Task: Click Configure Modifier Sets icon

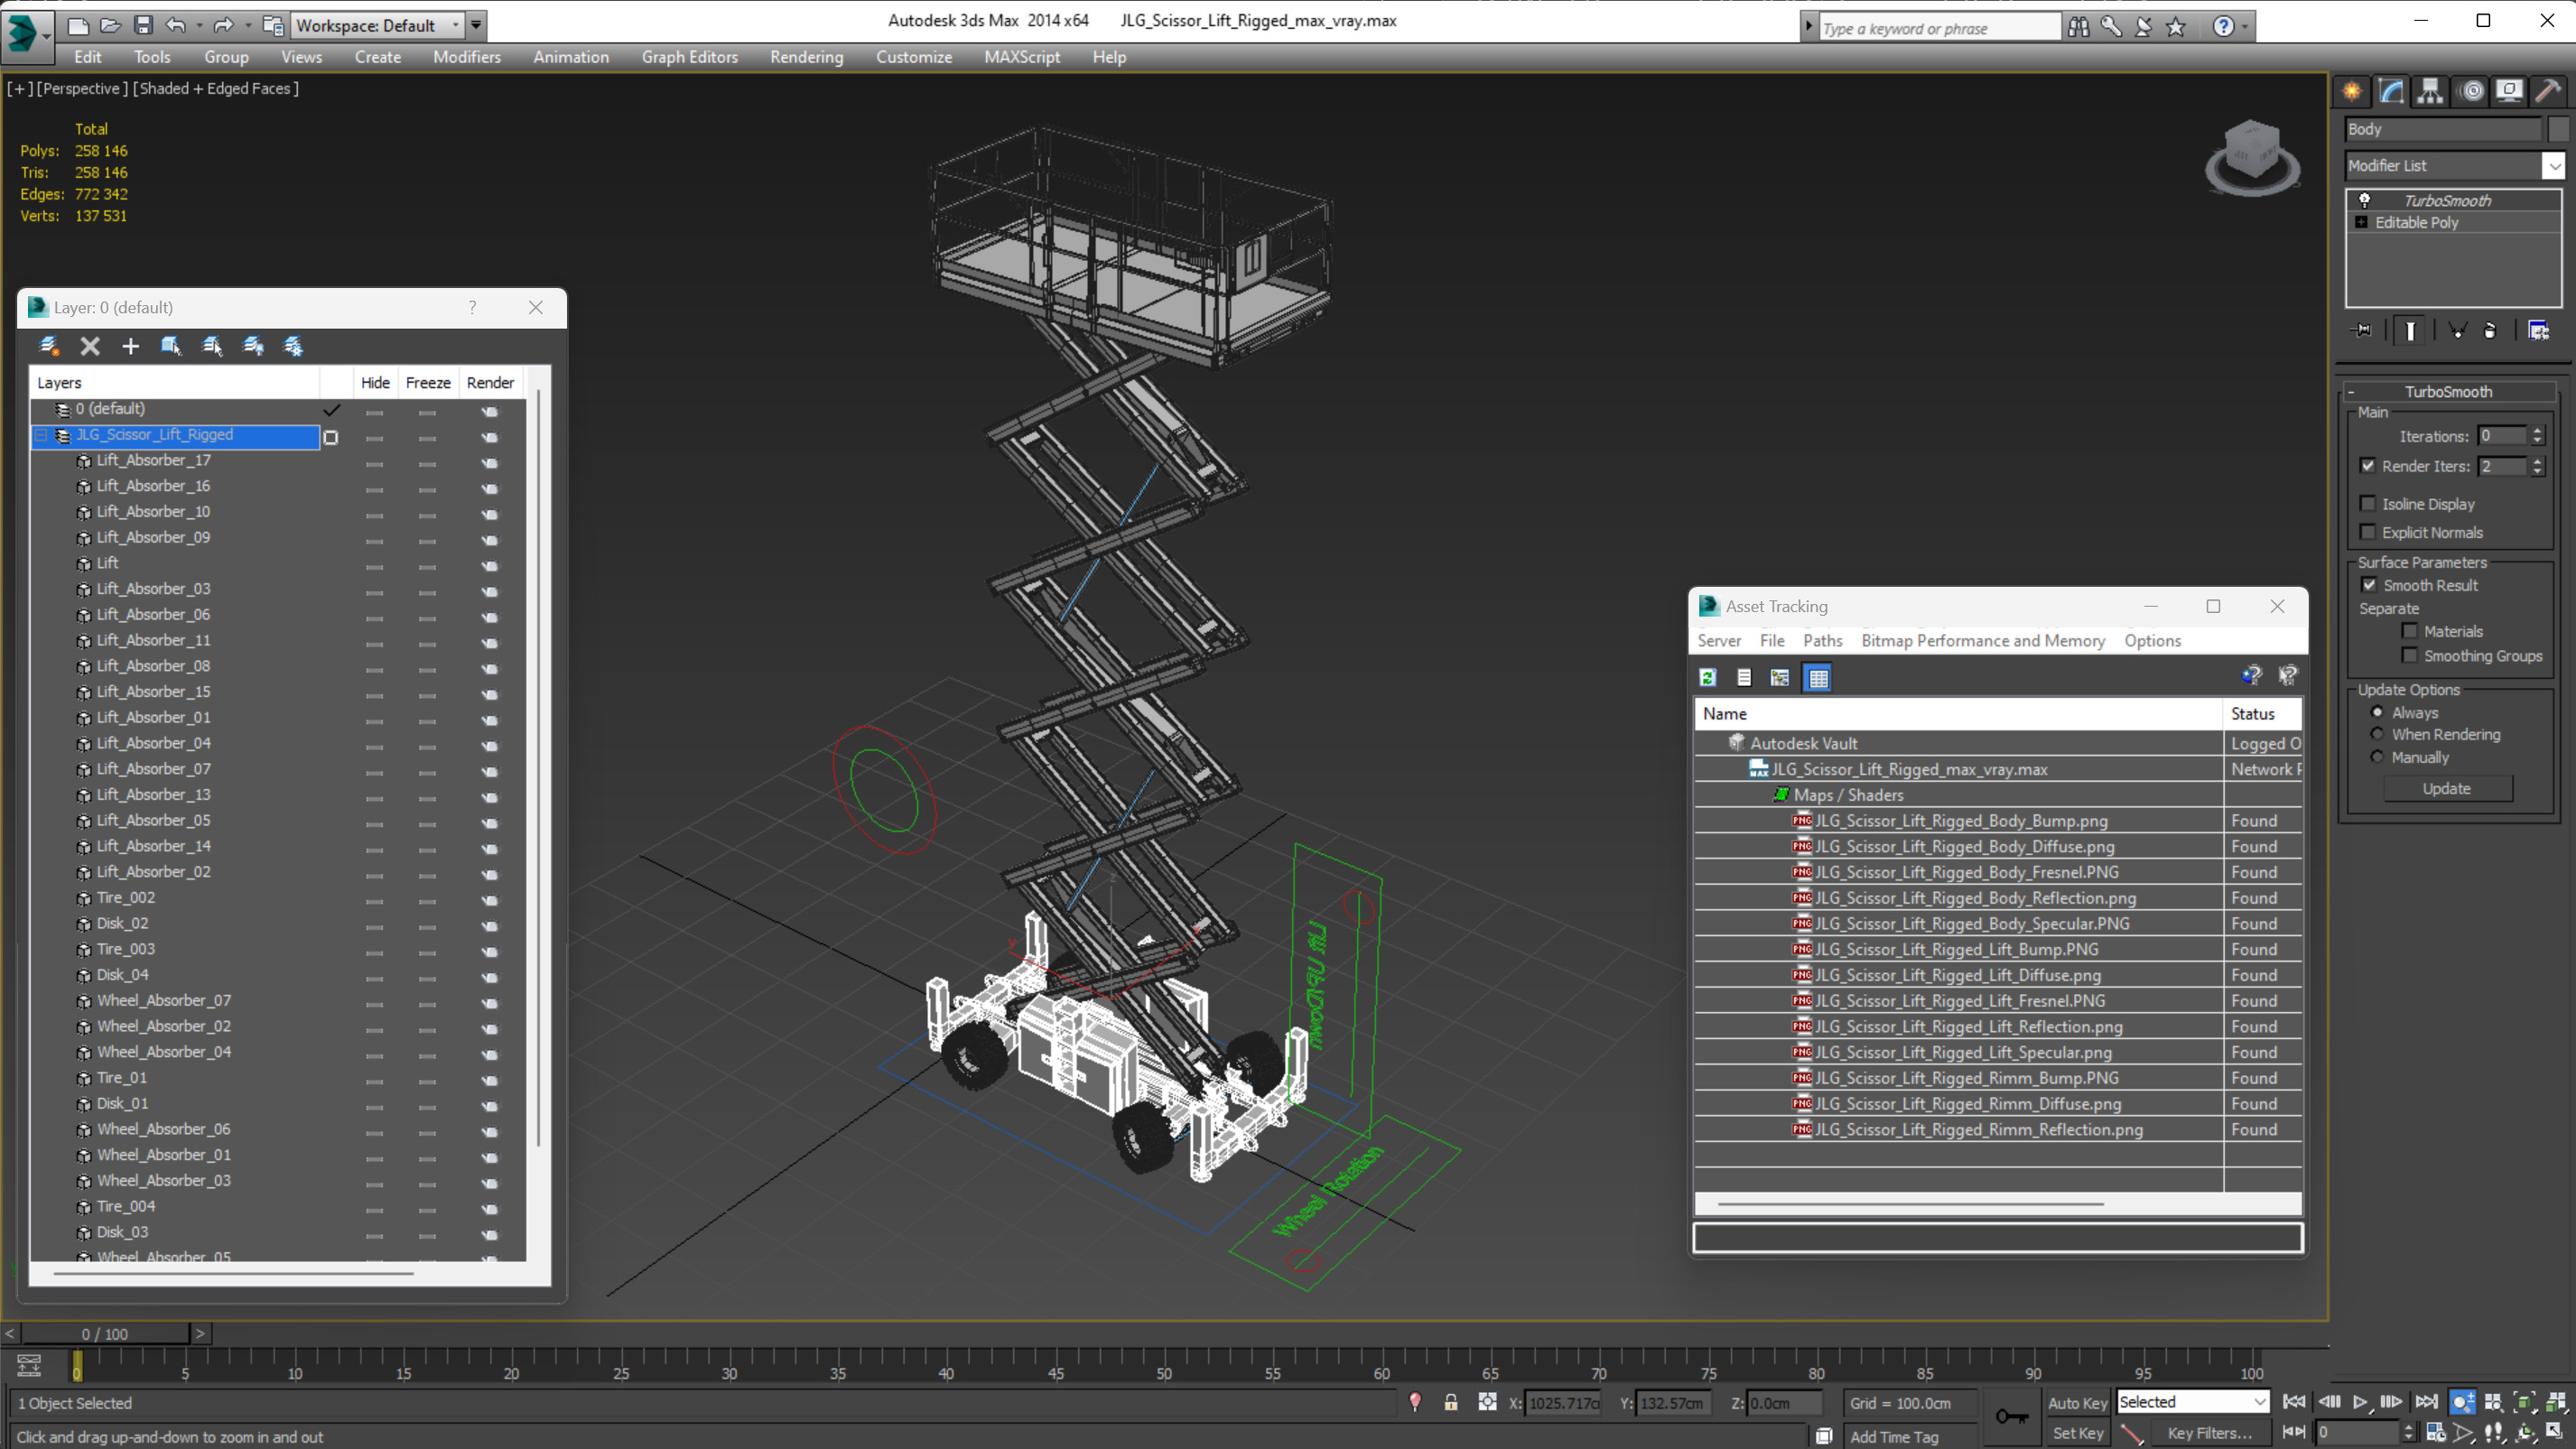Action: click(x=2538, y=330)
